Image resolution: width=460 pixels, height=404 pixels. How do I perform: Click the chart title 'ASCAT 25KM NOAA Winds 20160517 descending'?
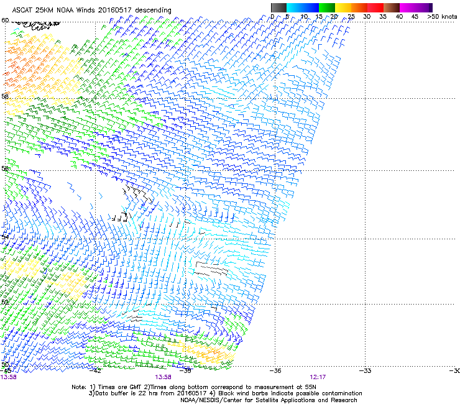coord(91,10)
